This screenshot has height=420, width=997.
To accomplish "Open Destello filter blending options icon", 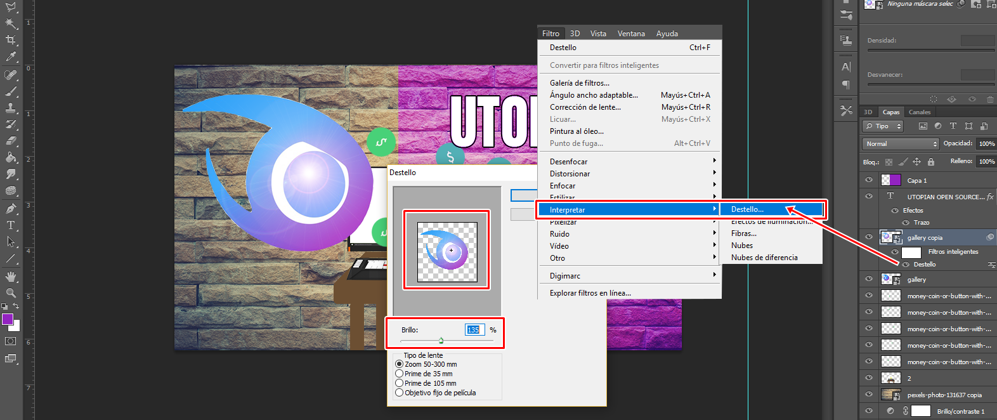I will click(x=991, y=265).
